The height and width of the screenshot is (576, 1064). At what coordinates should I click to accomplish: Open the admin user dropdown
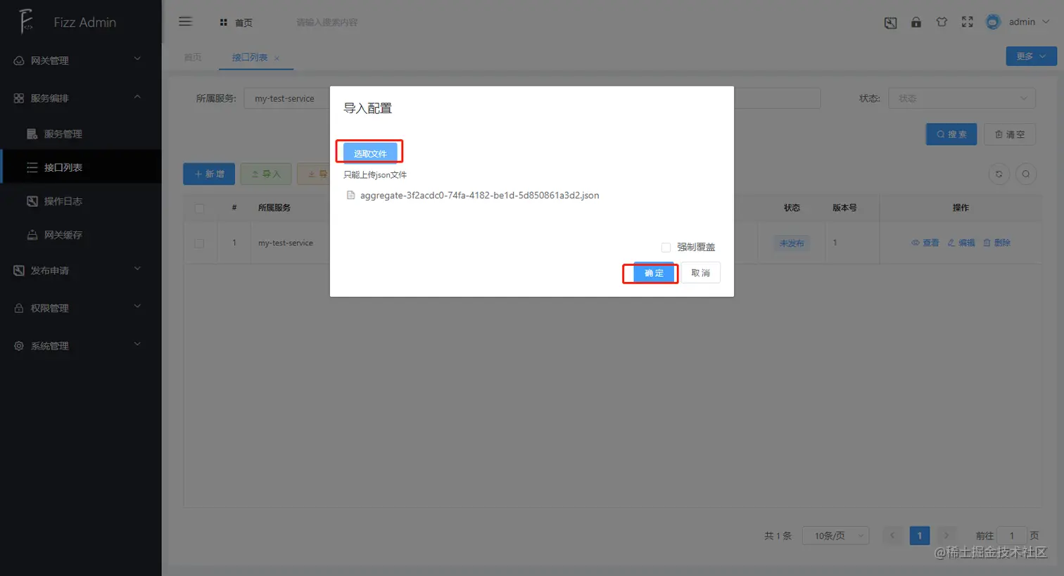[1029, 22]
